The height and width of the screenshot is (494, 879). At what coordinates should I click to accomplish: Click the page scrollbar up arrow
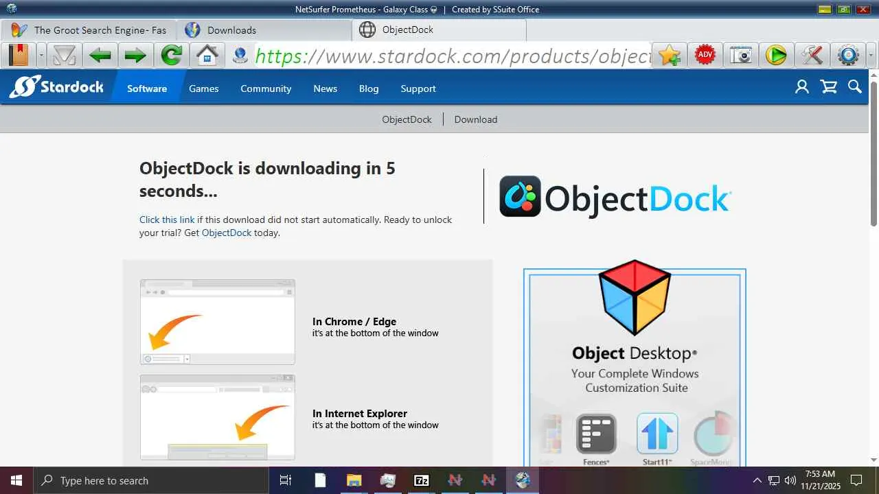click(x=874, y=74)
